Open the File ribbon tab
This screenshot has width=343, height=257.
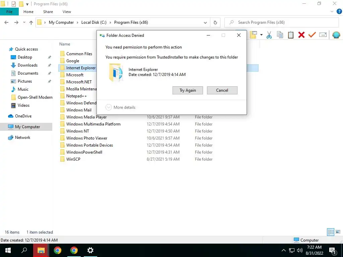9,12
